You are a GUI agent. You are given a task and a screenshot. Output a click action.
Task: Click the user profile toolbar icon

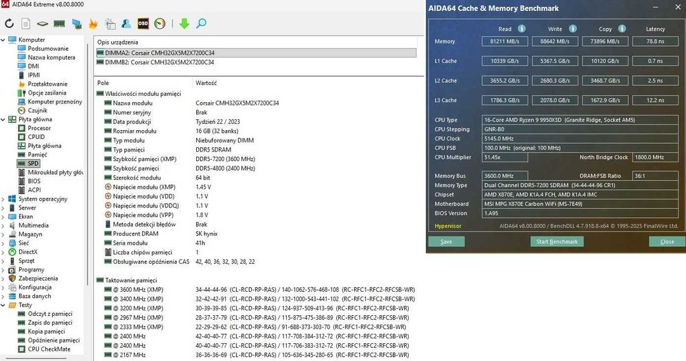coord(126,23)
